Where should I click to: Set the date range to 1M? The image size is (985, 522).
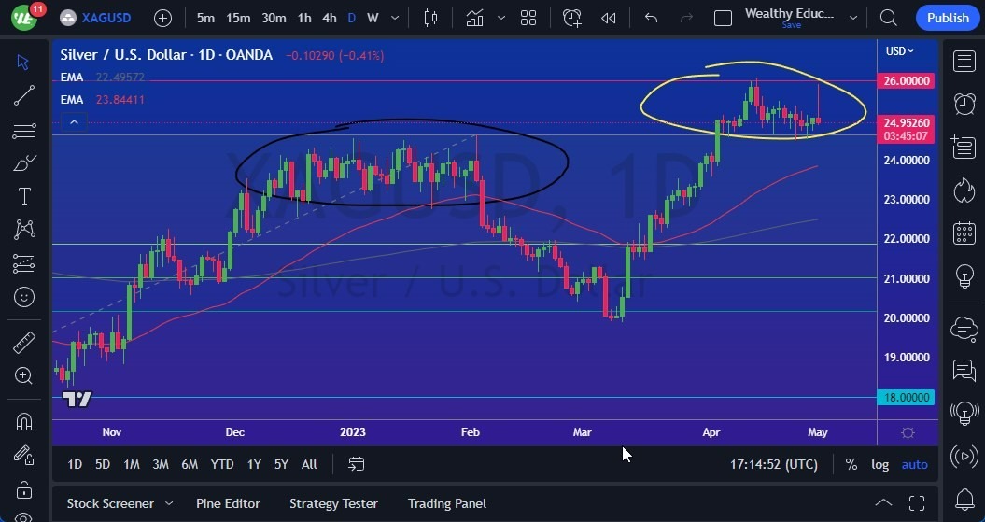point(132,464)
